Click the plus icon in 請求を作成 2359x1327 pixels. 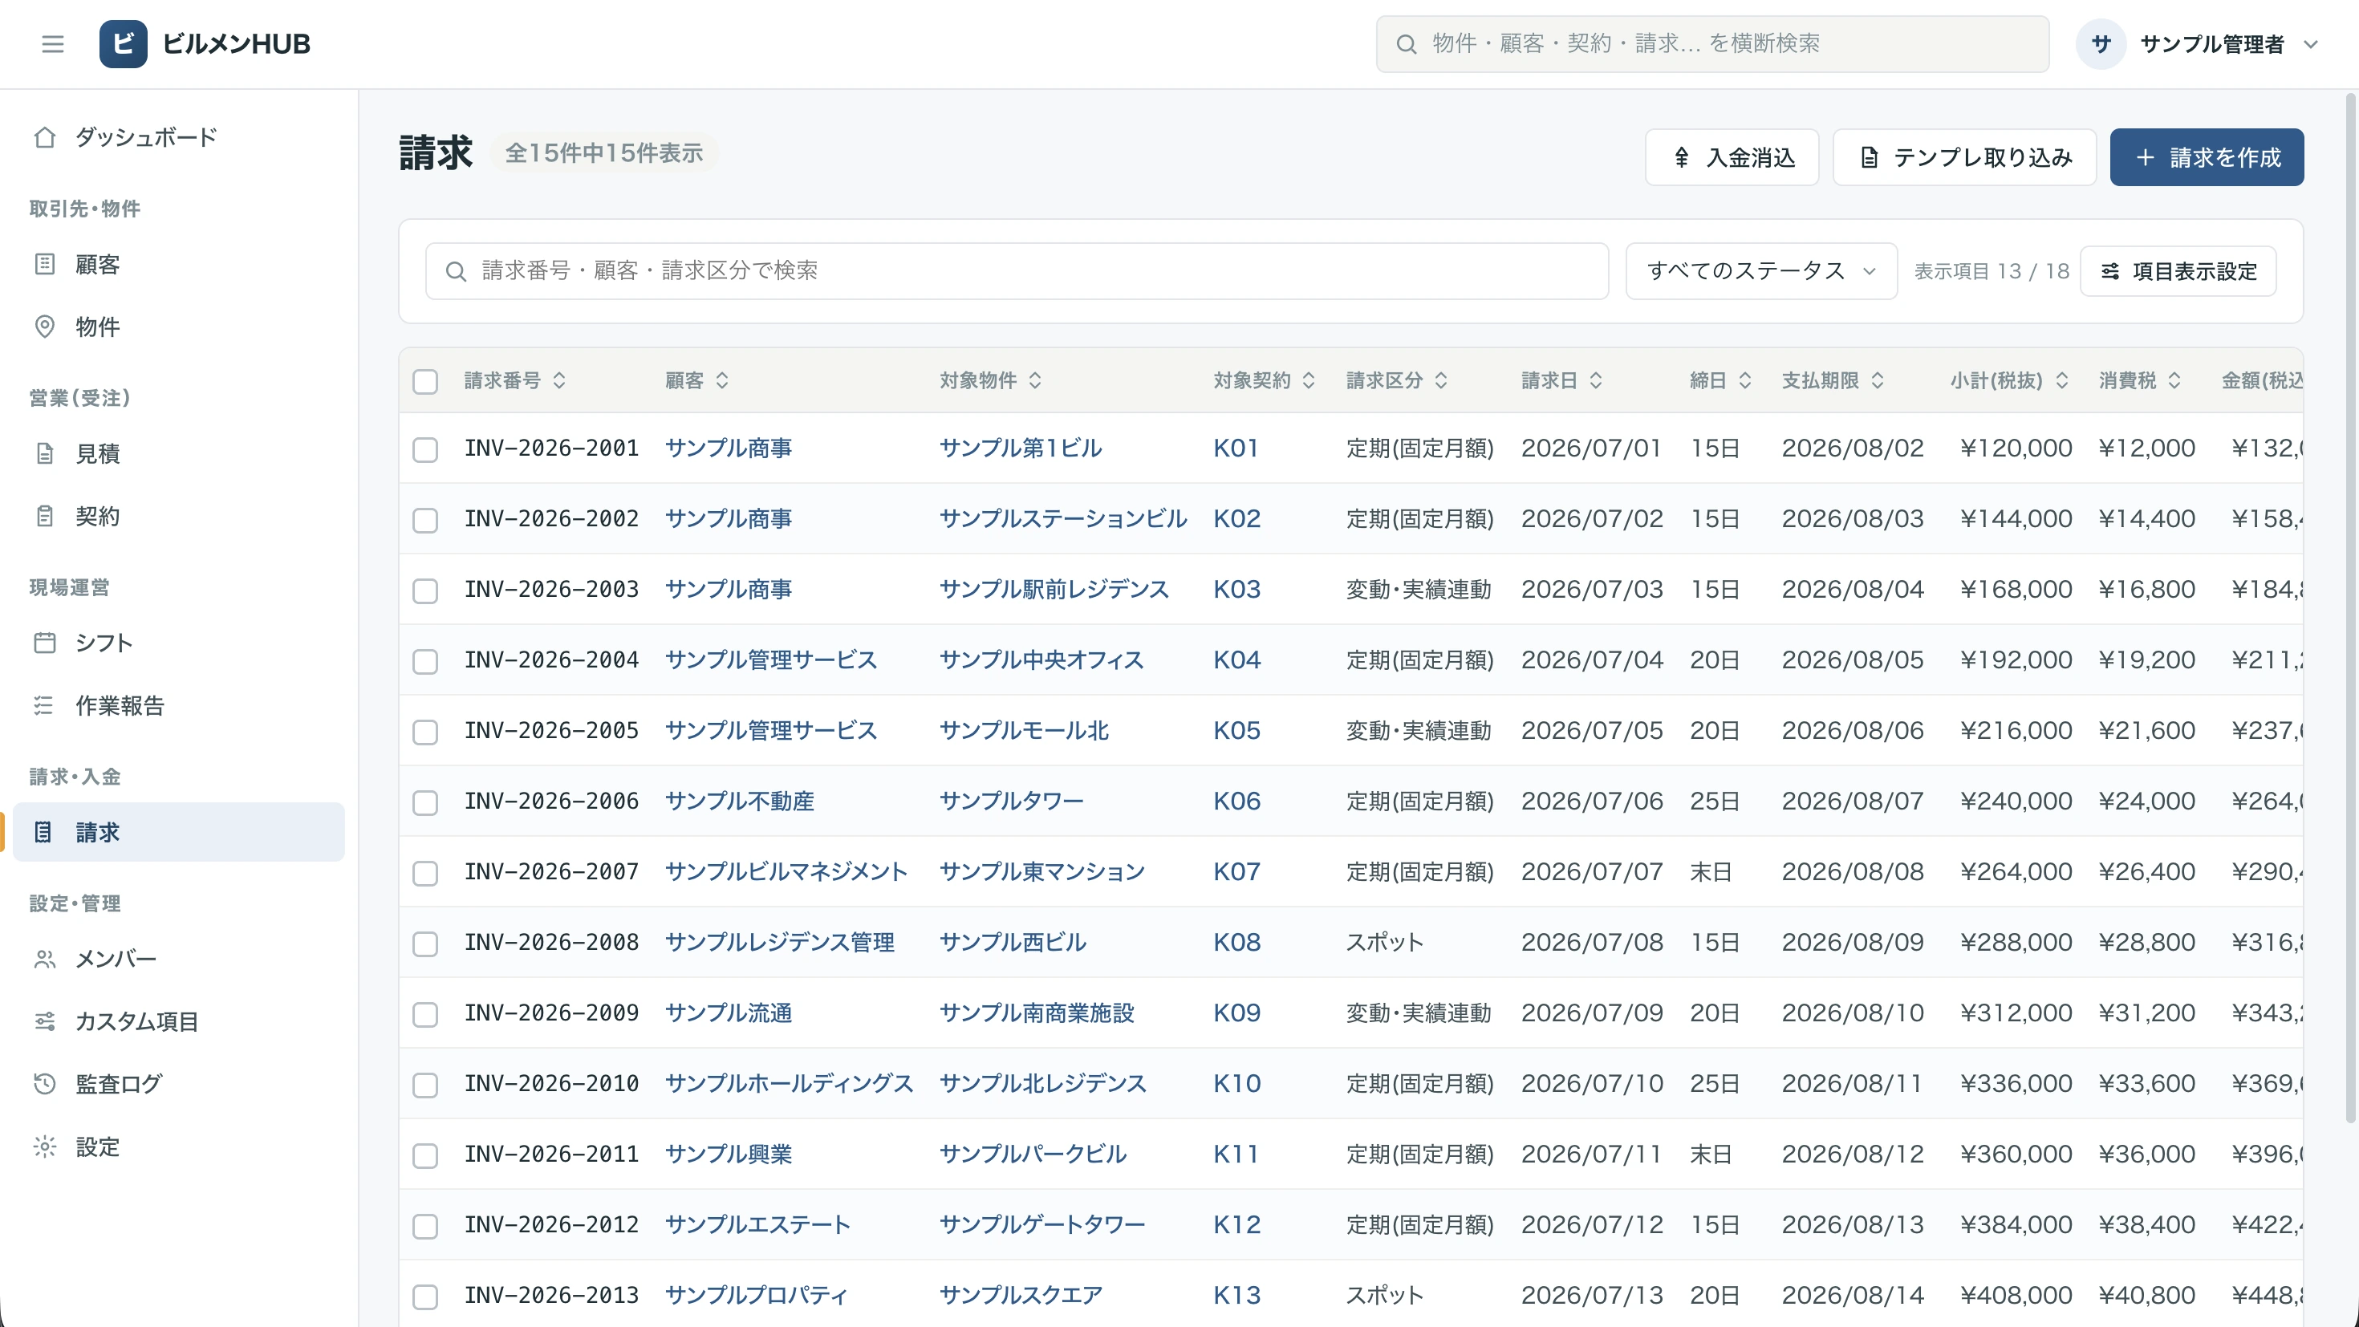coord(2145,157)
